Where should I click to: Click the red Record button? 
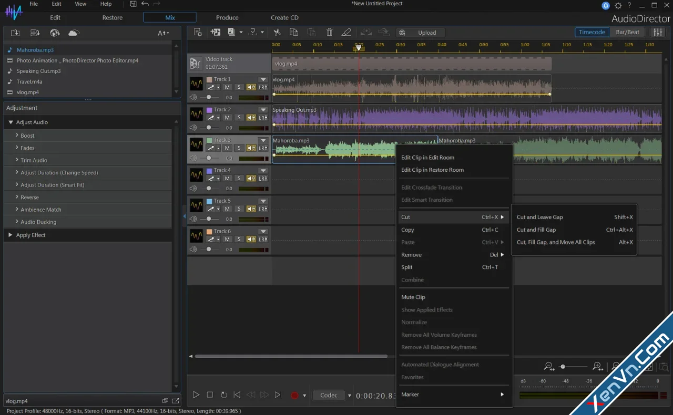coord(295,396)
